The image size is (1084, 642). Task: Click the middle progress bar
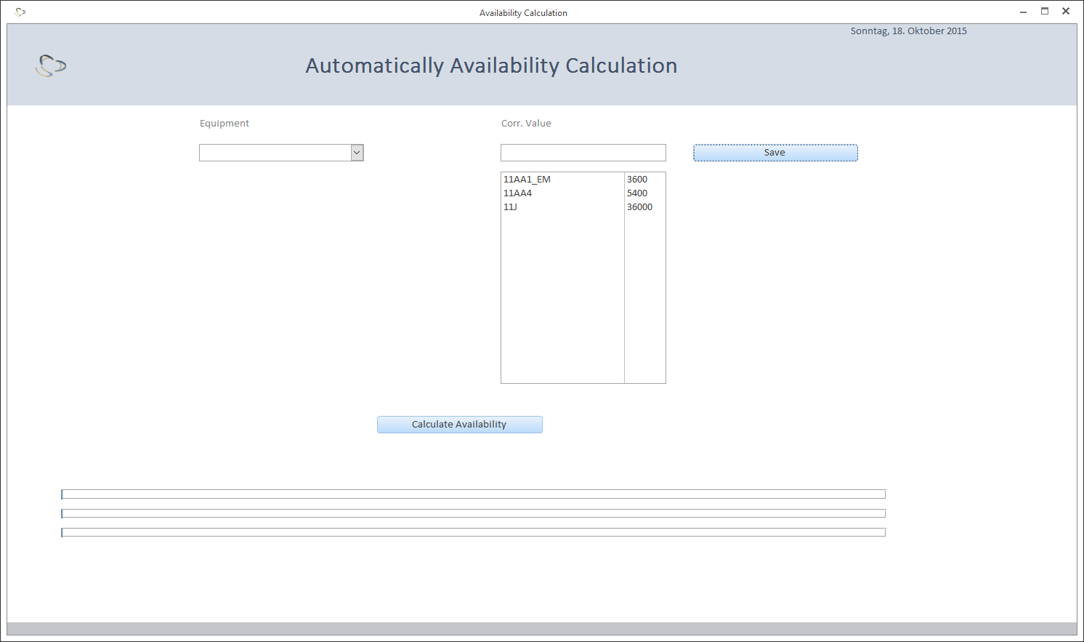pos(473,513)
